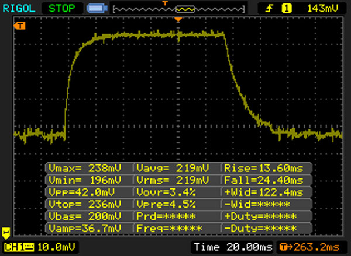
Task: Click the waveform memory position overview bar
Action: (x=178, y=9)
